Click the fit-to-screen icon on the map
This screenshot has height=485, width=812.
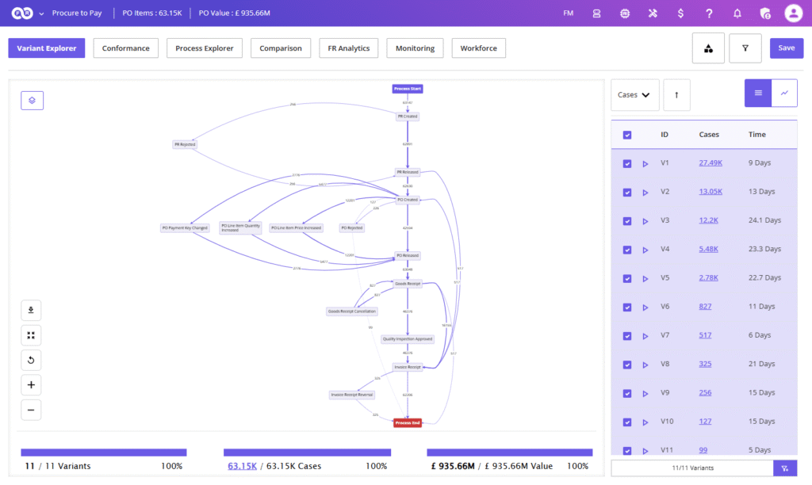(31, 335)
